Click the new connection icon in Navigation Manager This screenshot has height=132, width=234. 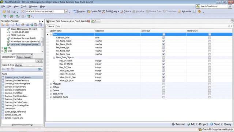tap(3, 25)
